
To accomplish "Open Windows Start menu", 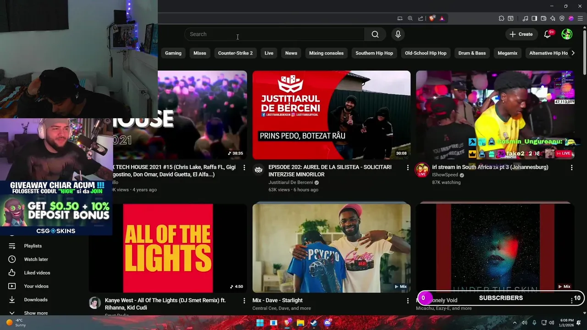I will point(260,323).
